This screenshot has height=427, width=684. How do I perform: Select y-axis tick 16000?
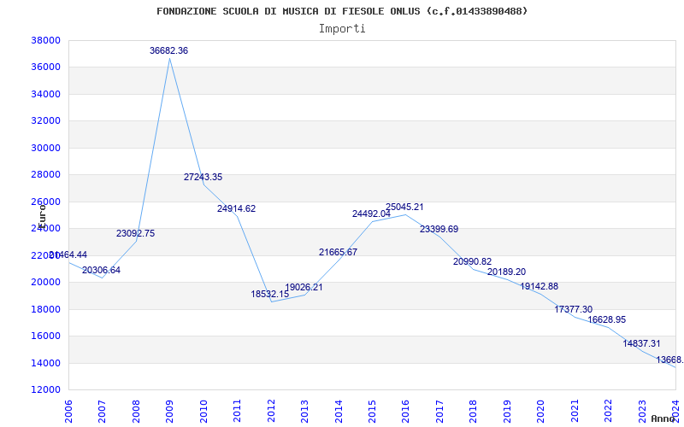pyautogui.click(x=45, y=336)
